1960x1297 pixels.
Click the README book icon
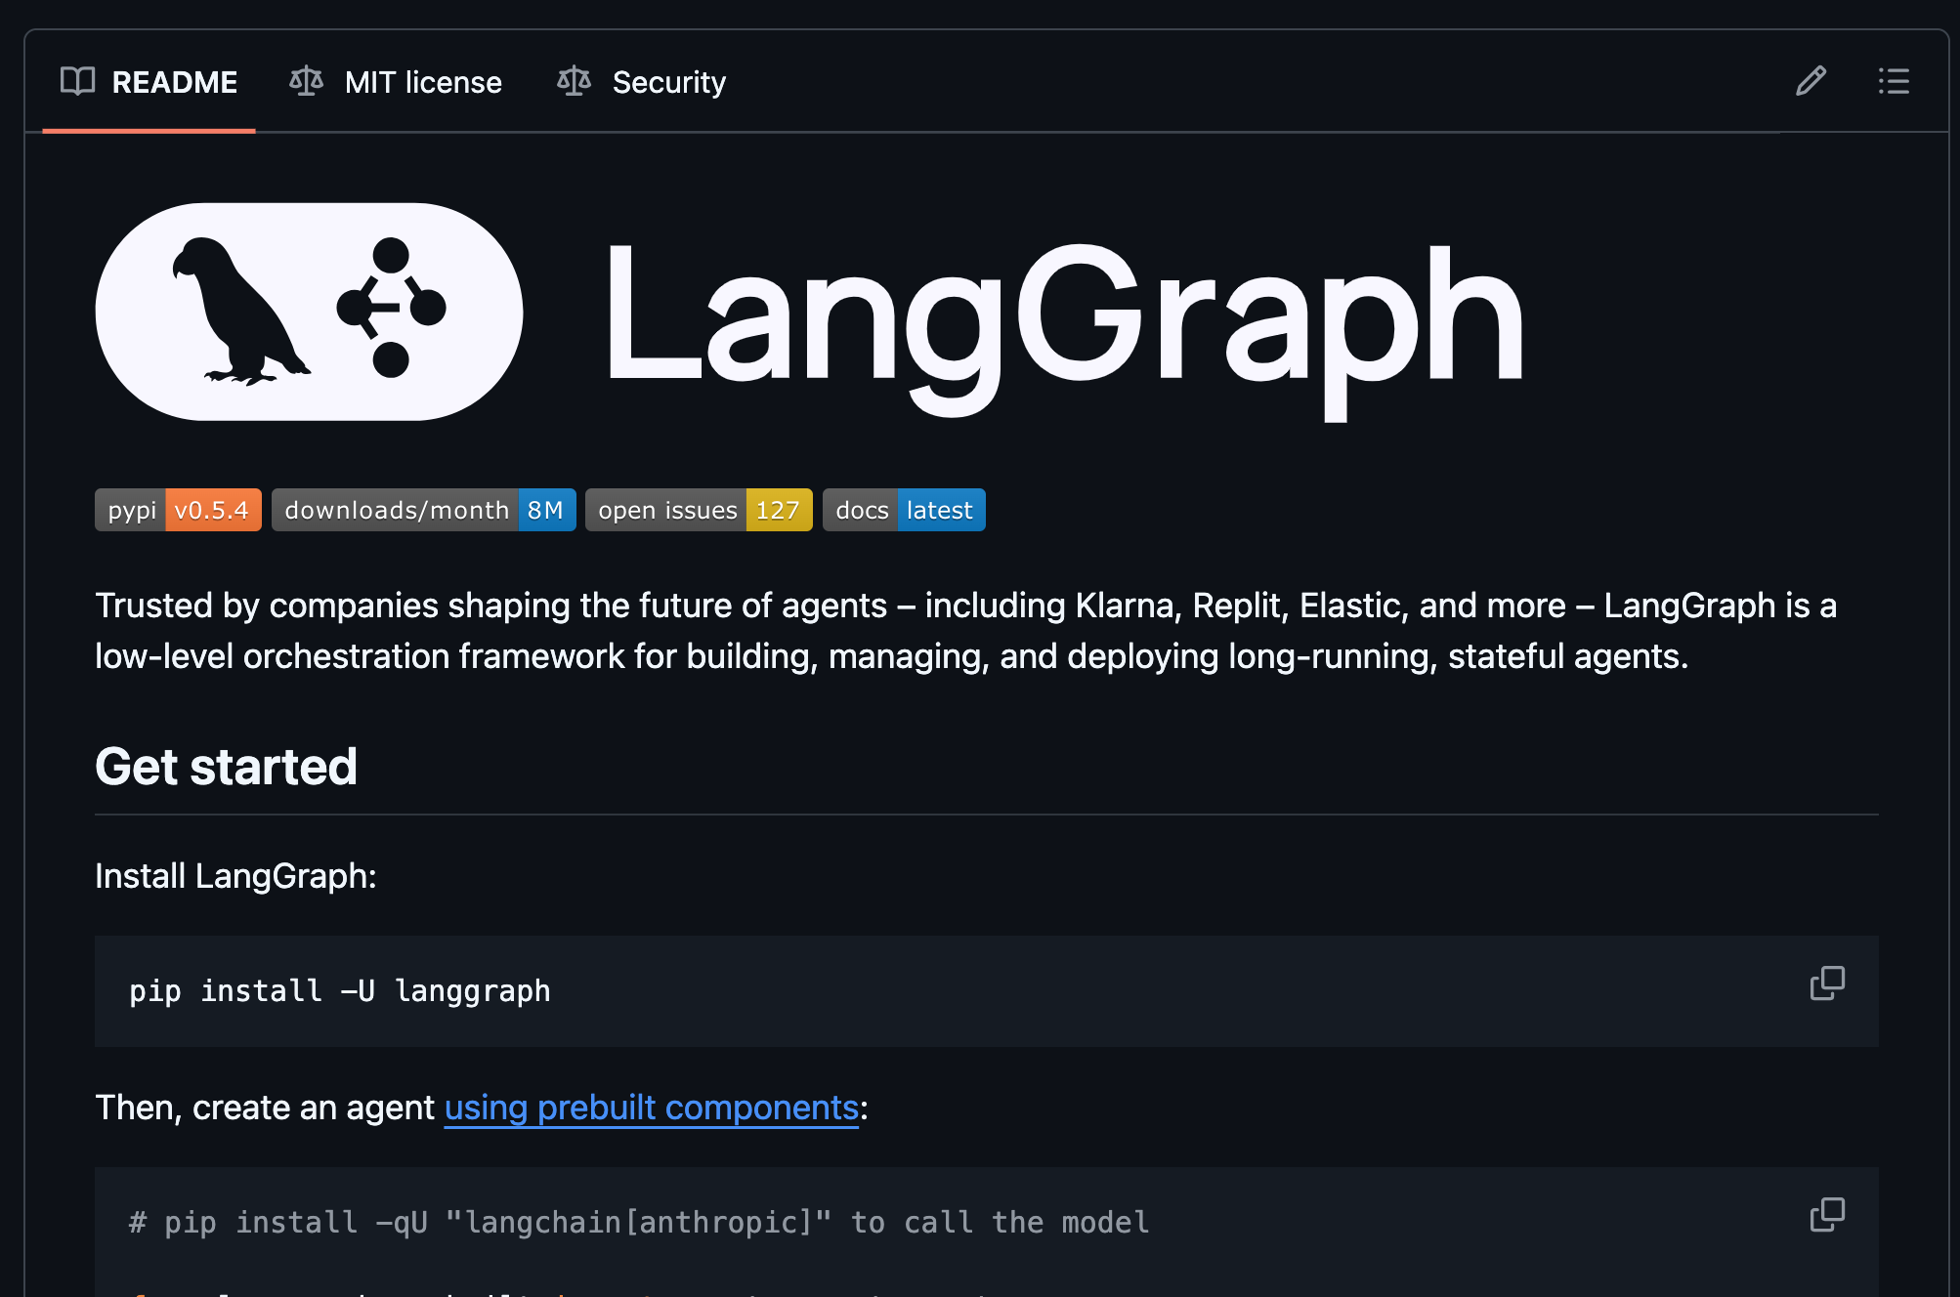[78, 81]
